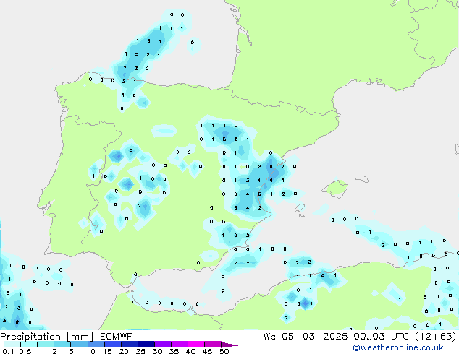Screen dimensions: 459x354
Task: Pick the legend swatch between 10 and 15
Action: (x=96, y=345)
